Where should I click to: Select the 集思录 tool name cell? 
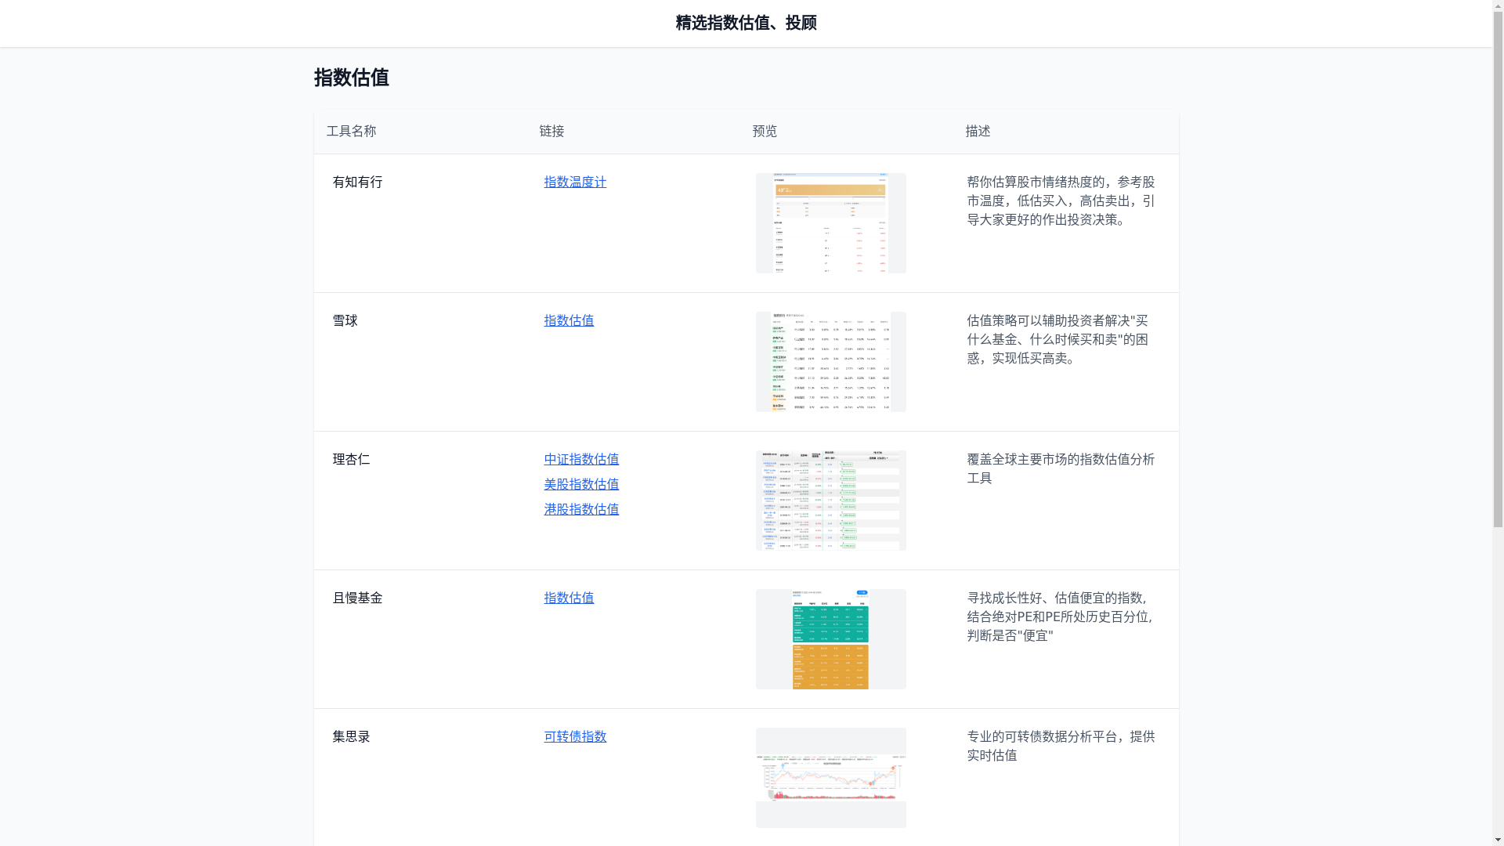(351, 736)
